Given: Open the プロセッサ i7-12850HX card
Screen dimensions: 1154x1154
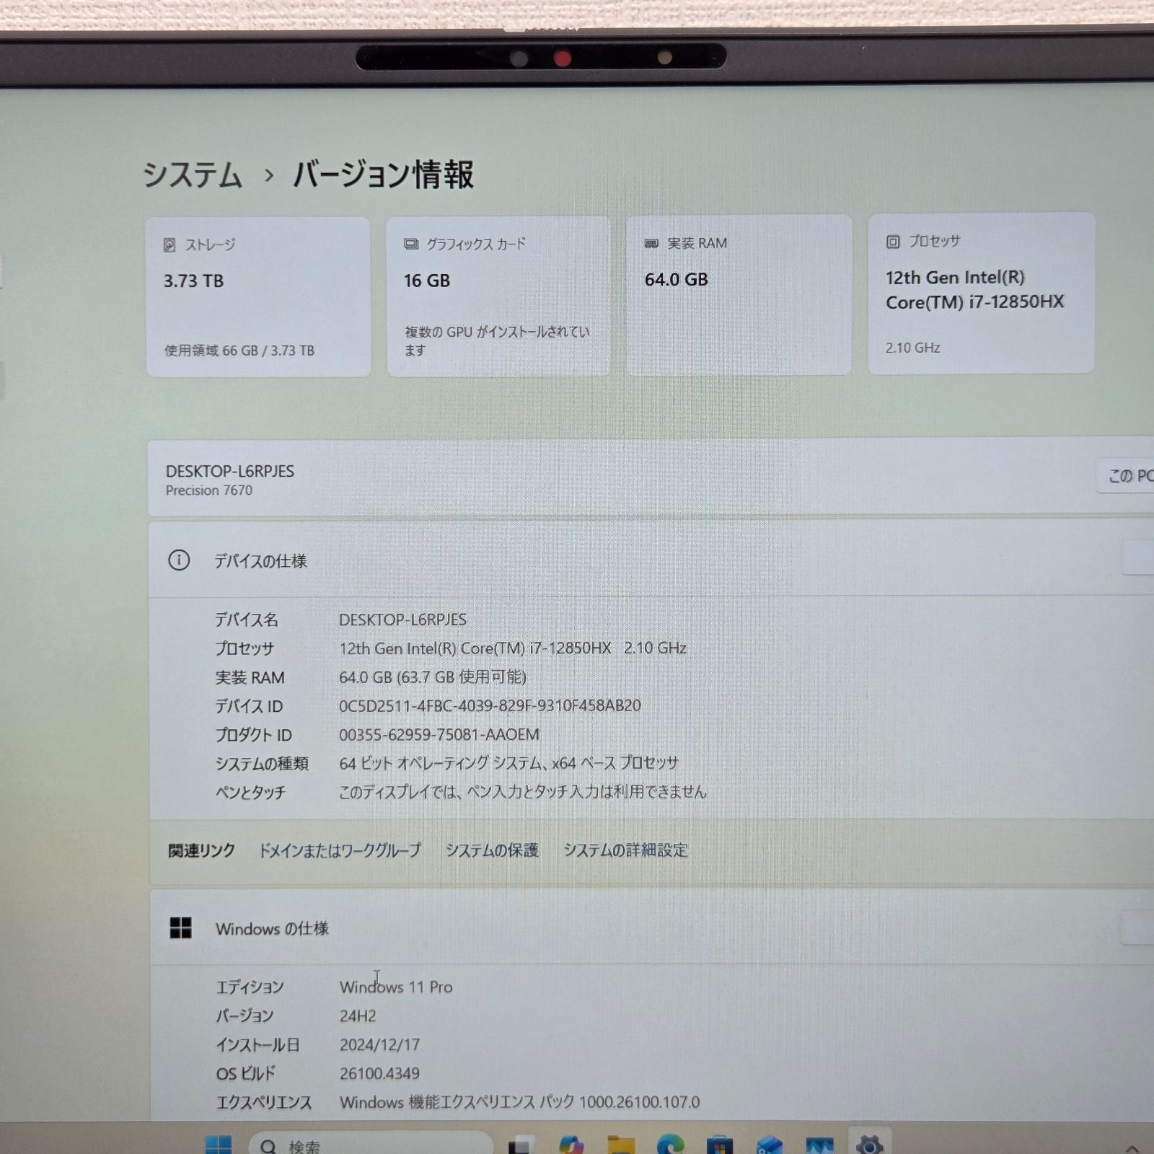Looking at the screenshot, I should (982, 293).
